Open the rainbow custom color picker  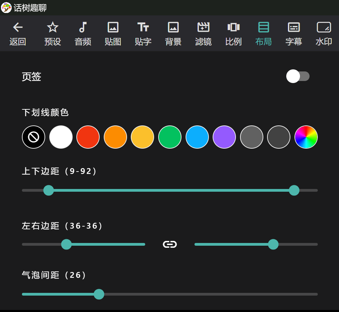(306, 137)
